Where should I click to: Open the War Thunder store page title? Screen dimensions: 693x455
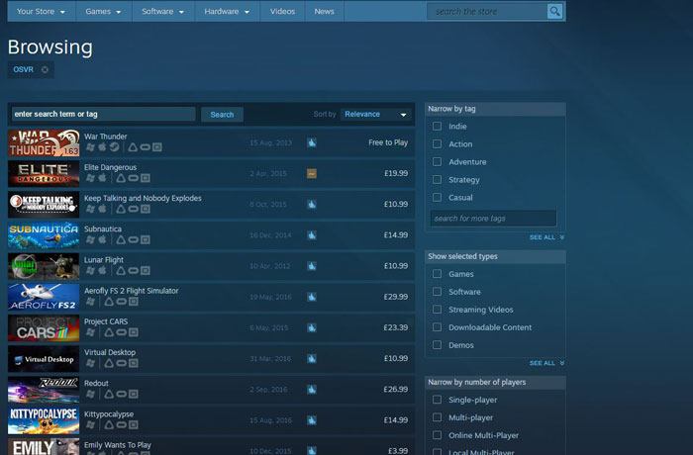(x=106, y=136)
